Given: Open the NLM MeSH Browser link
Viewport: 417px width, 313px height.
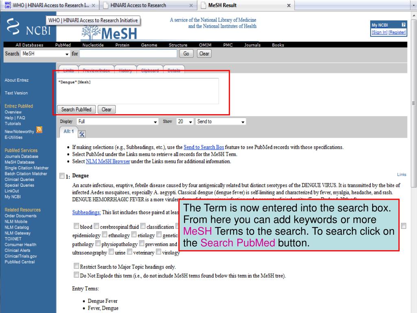Looking at the screenshot, I should [108, 161].
